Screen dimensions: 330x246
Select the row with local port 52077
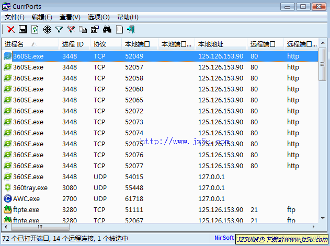tap(160, 166)
